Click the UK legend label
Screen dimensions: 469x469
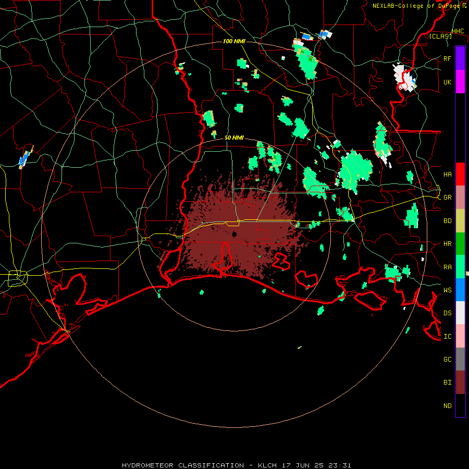(x=447, y=82)
